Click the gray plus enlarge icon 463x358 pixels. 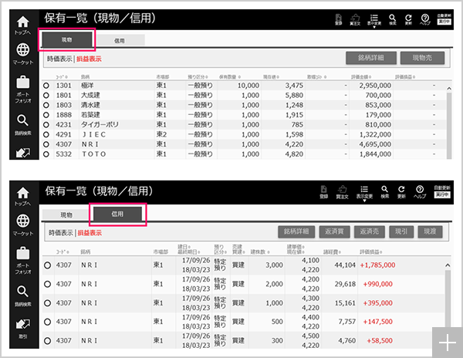tap(448, 343)
